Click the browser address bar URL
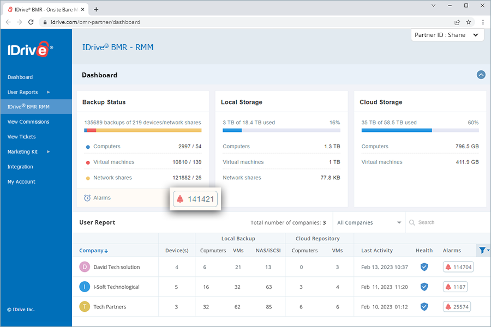 (95, 22)
